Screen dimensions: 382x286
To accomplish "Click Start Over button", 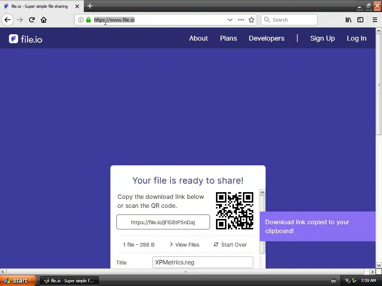I will click(230, 245).
